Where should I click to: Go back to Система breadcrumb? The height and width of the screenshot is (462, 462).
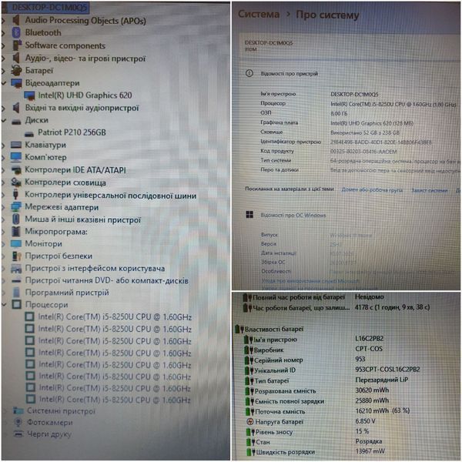259,14
